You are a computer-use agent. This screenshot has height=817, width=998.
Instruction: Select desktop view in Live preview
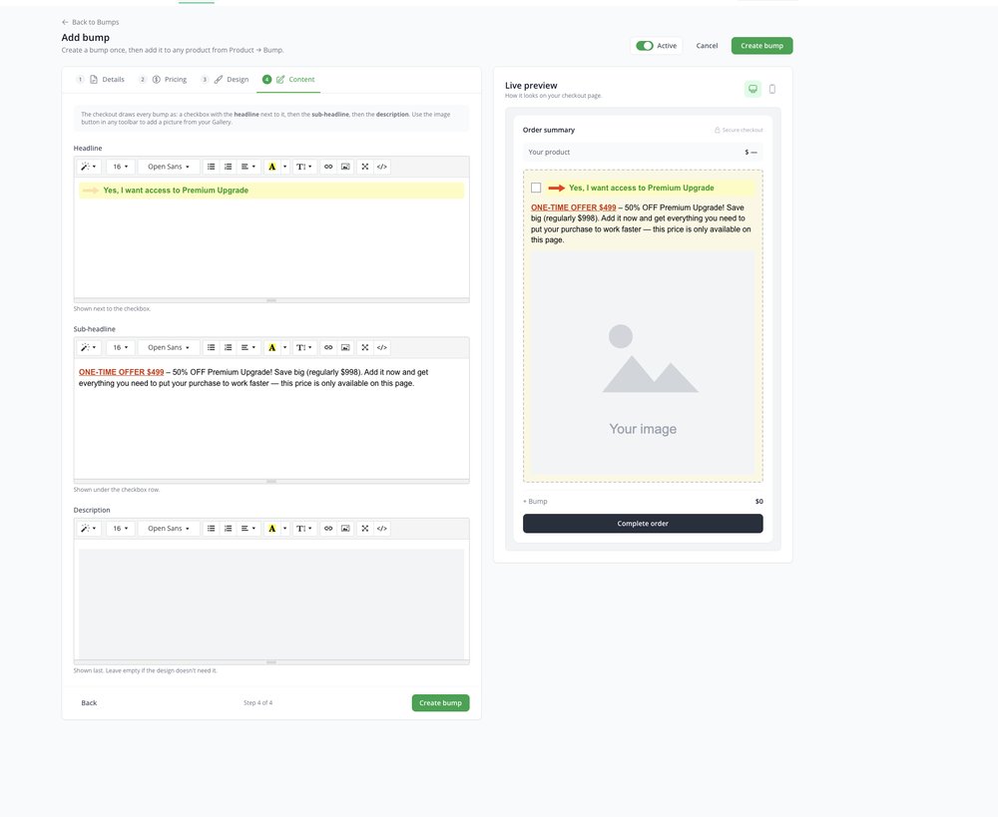752,89
